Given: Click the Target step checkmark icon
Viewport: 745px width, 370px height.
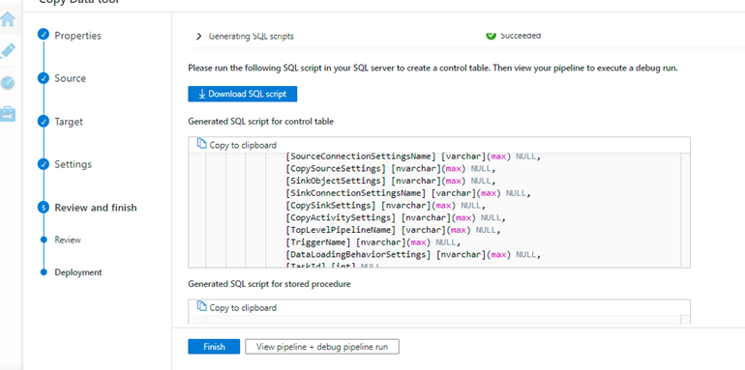Looking at the screenshot, I should pyautogui.click(x=44, y=122).
